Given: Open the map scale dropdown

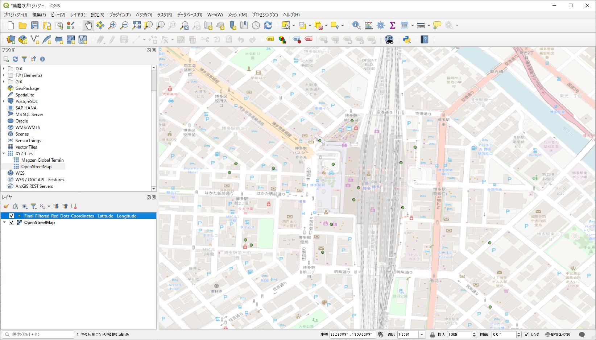Looking at the screenshot, I should tap(422, 335).
